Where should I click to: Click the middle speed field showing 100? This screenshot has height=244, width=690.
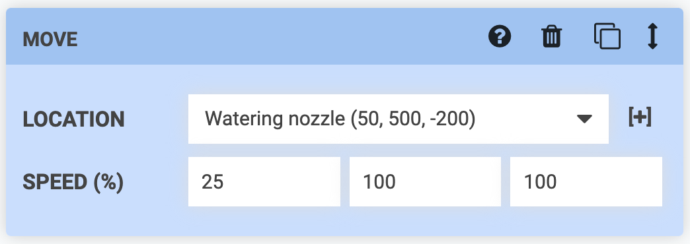tap(425, 182)
